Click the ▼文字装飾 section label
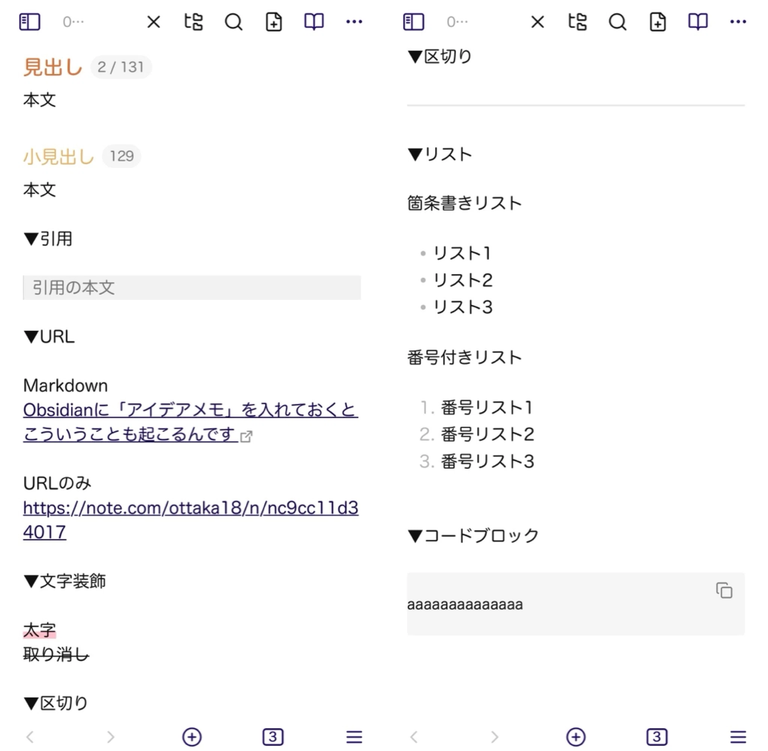 (65, 581)
